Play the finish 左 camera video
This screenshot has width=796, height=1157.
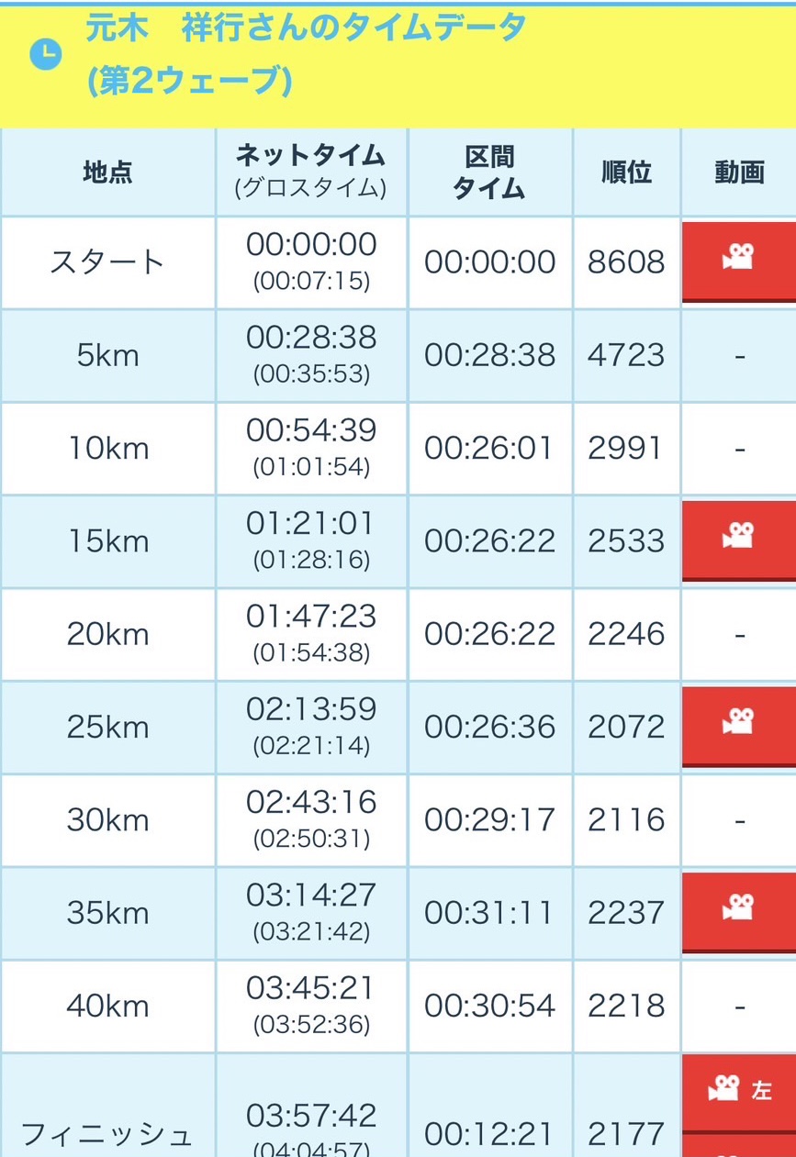[738, 1091]
